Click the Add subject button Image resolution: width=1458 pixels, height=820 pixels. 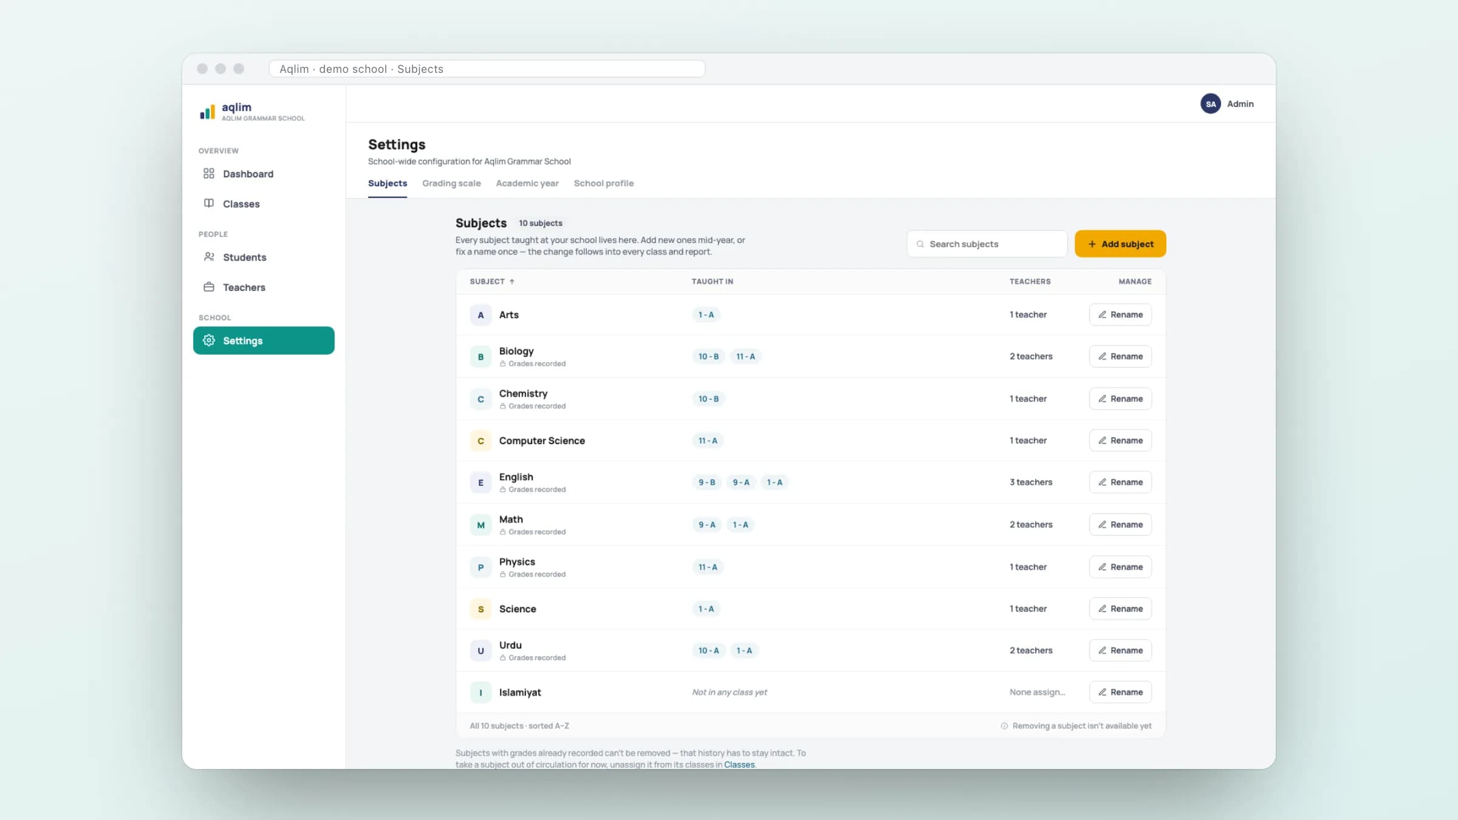[x=1120, y=244]
